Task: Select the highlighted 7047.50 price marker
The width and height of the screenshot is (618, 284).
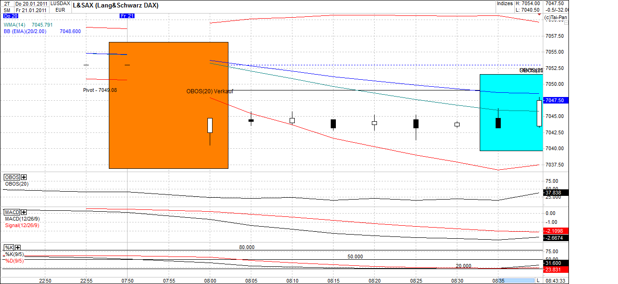Action: [554, 100]
